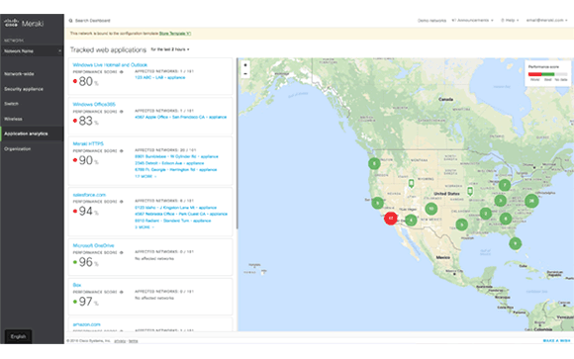Open the Idaho Kingston Lane appliance network
The height and width of the screenshot is (359, 574).
point(176,208)
